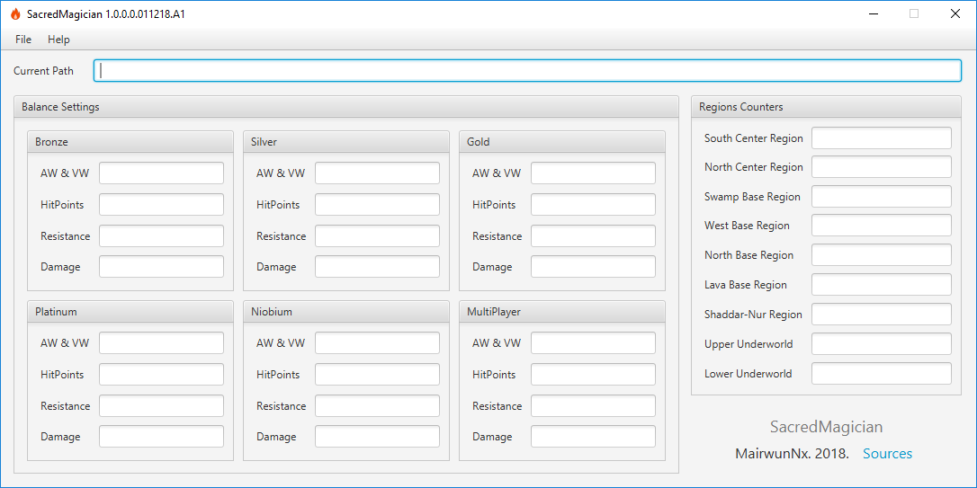Image resolution: width=977 pixels, height=488 pixels.
Task: Focus the Niobium HitPoints field
Action: 377,374
